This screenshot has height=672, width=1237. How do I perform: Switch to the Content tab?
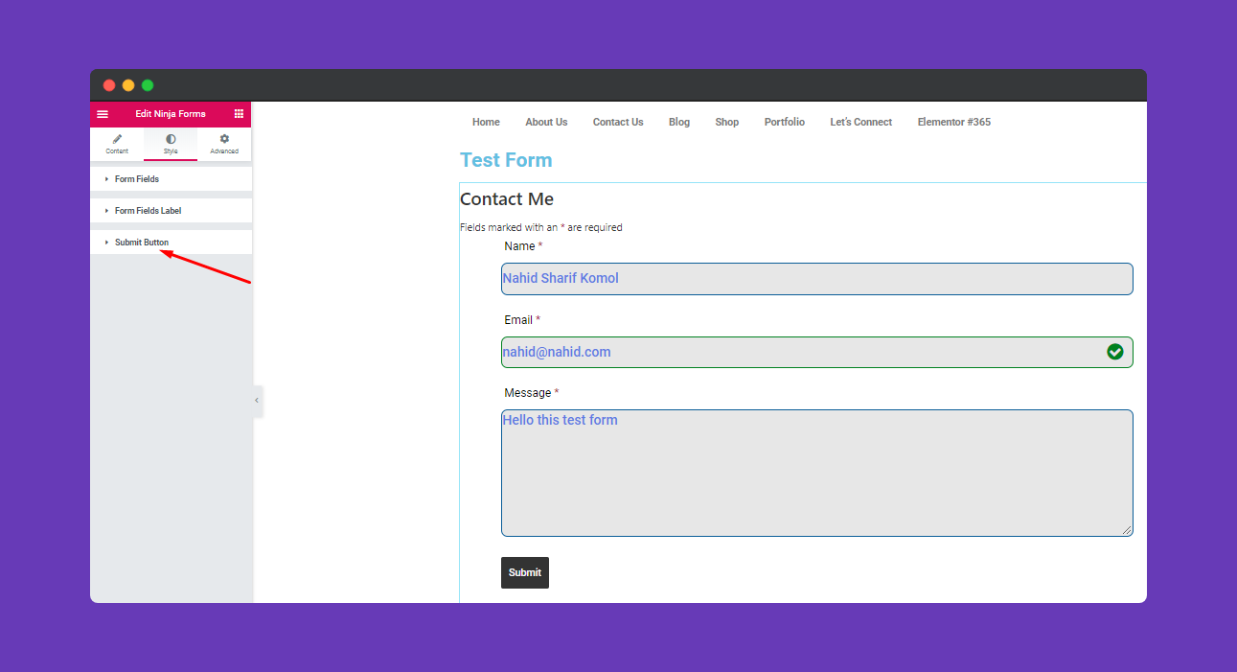coord(117,144)
